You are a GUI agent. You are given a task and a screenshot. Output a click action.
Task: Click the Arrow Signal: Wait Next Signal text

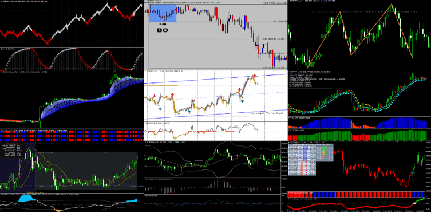[267, 113]
